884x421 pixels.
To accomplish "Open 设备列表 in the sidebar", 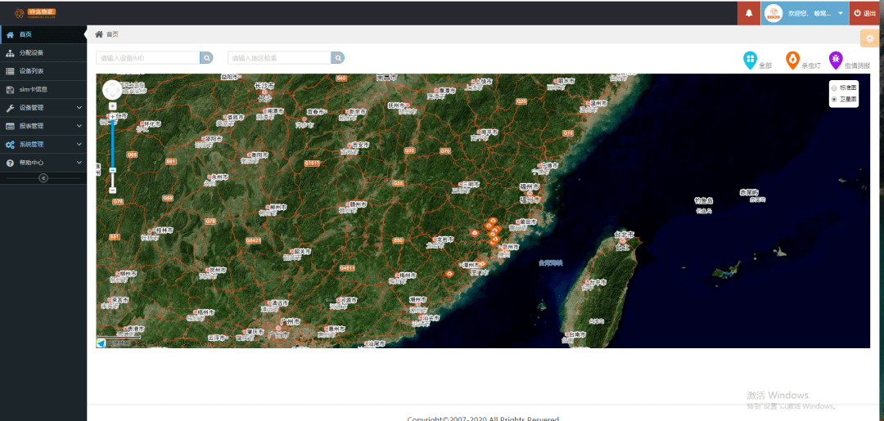I will 31,71.
